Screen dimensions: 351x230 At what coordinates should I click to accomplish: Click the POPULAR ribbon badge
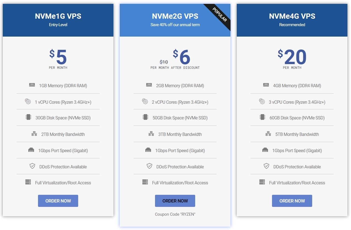point(220,15)
